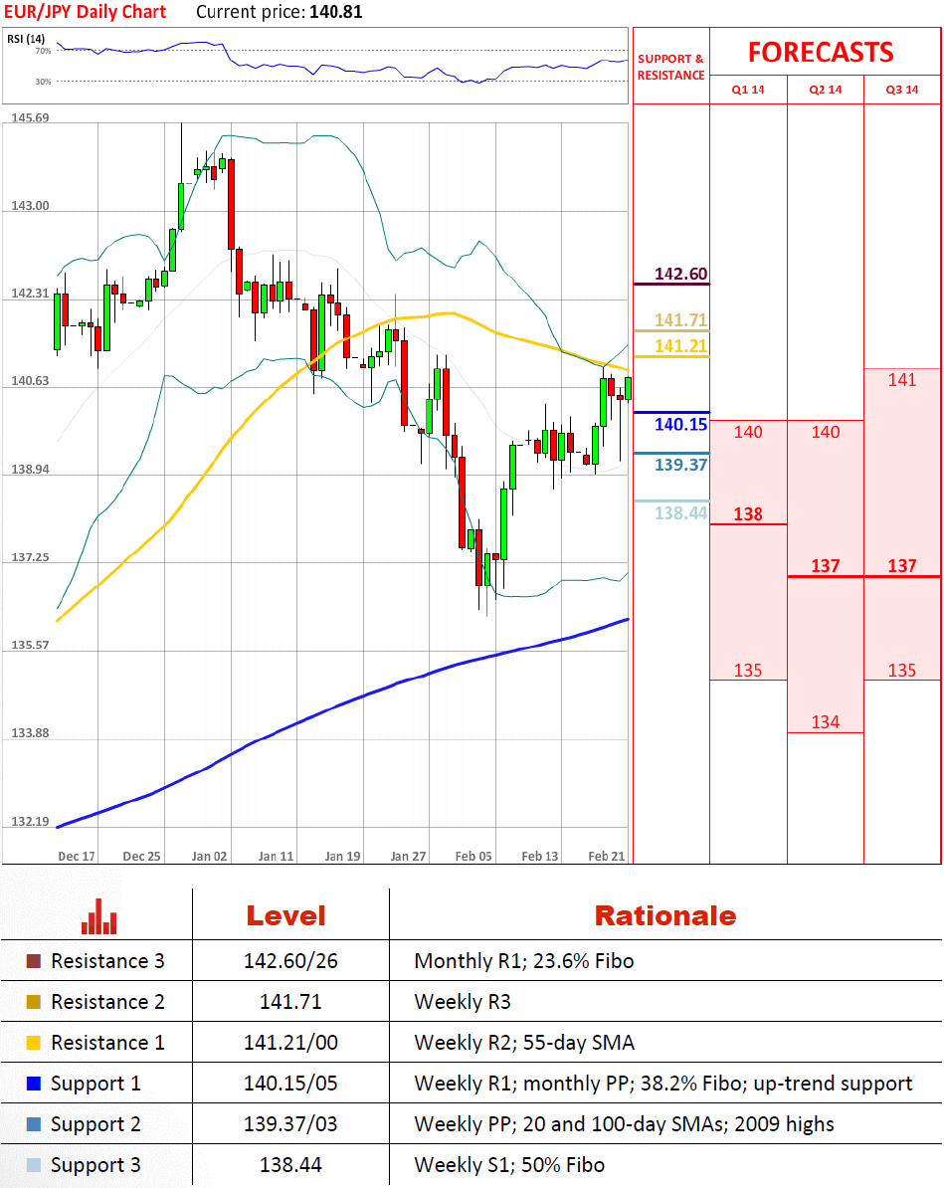This screenshot has width=944, height=1188.
Task: Select the 141.21 level label beside chart
Action: click(x=680, y=345)
